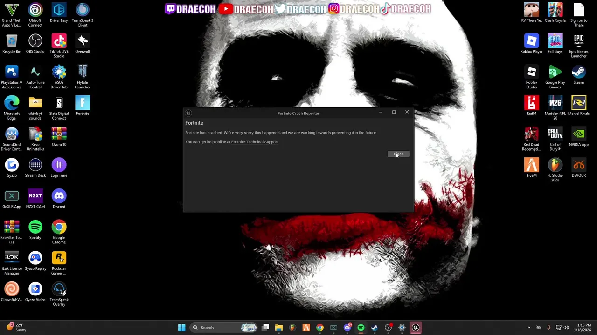Select the Steam desktop icon
Viewport: 597px width, 335px height.
(579, 74)
